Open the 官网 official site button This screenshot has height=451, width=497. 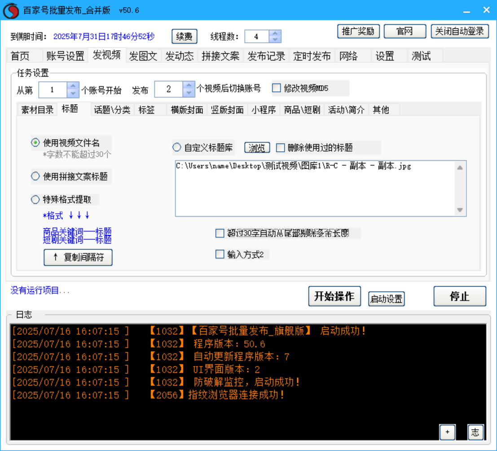click(x=405, y=31)
